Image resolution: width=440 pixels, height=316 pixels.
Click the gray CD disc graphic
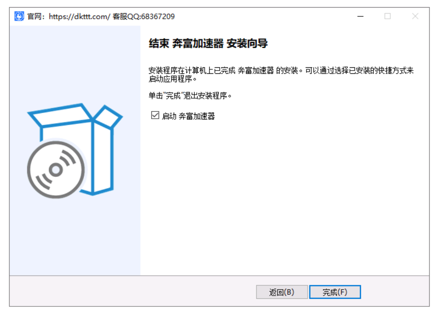point(56,170)
